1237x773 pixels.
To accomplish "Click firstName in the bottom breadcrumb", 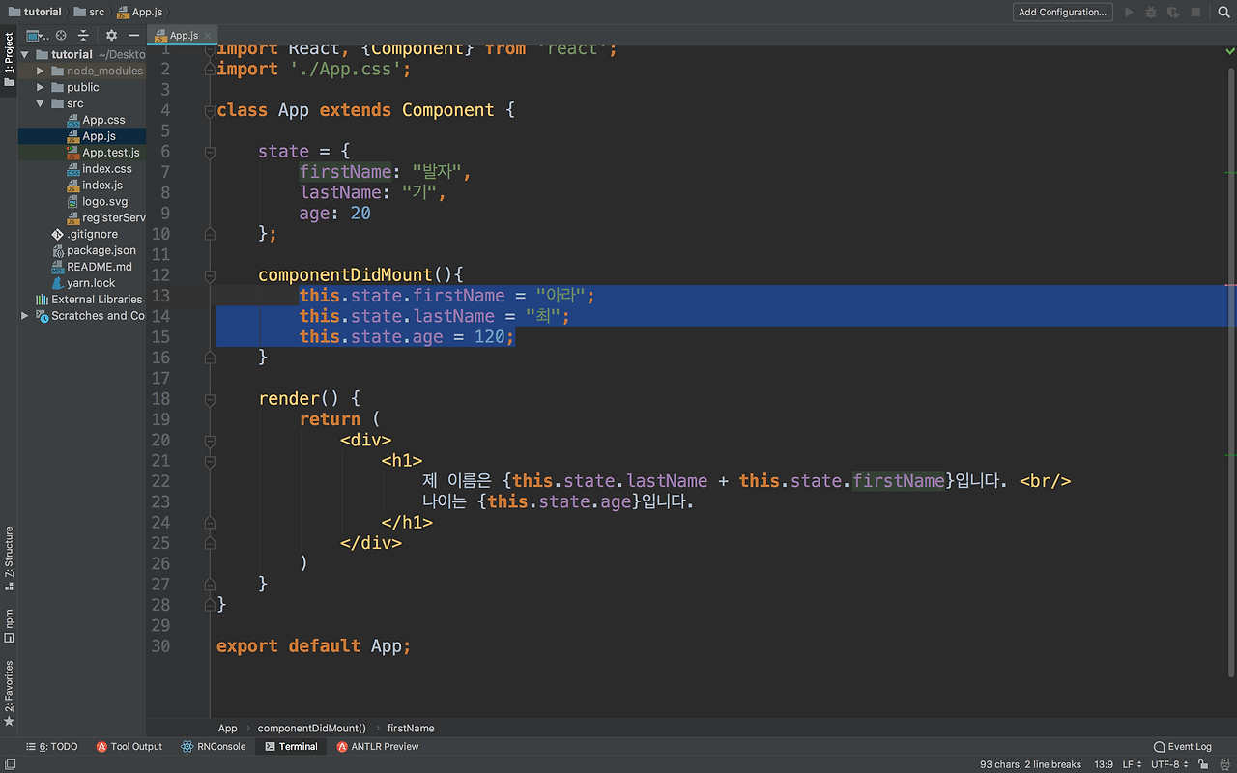I will [411, 728].
